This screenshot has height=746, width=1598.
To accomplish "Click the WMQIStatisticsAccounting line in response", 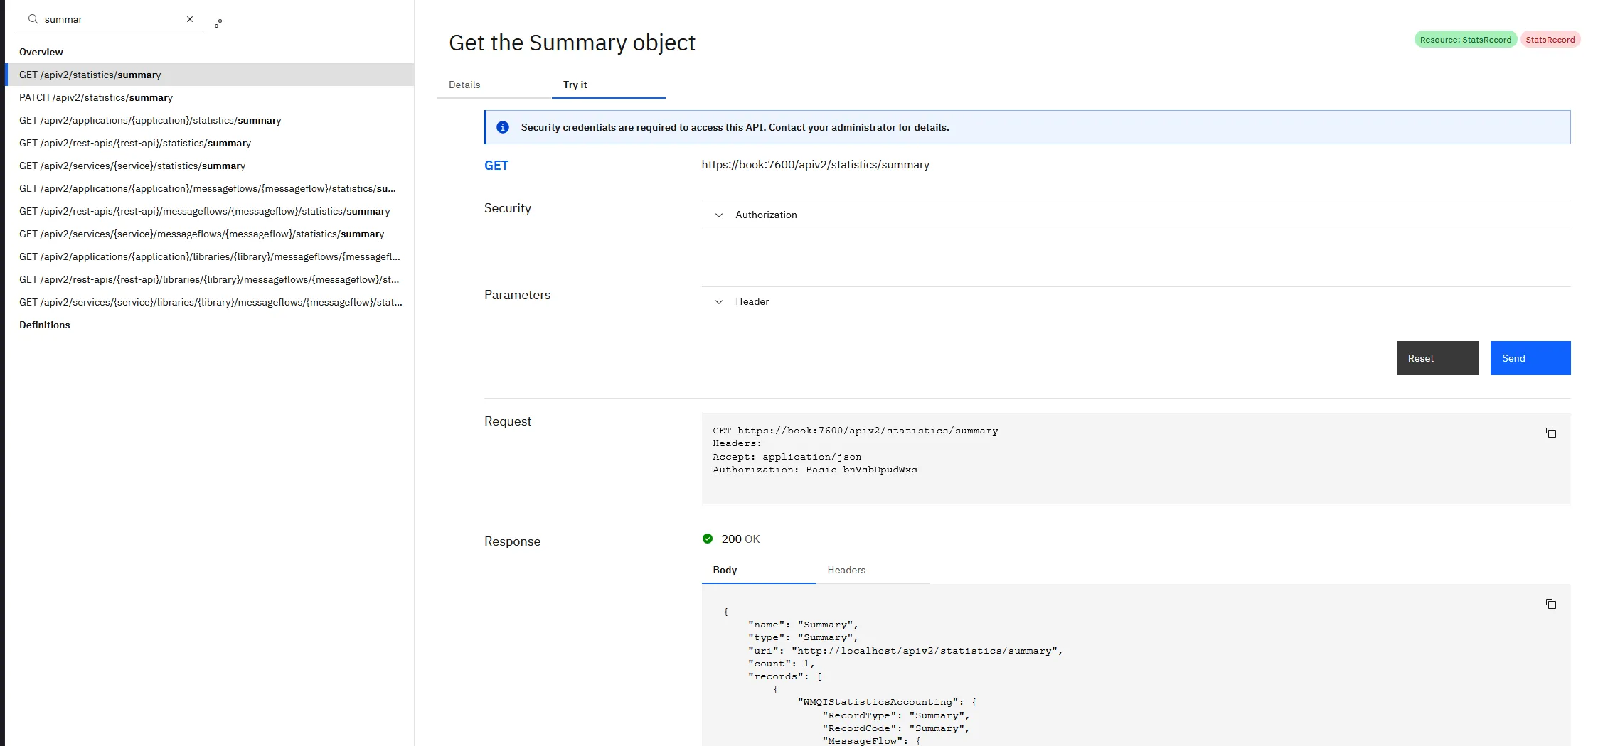I will pos(888,702).
